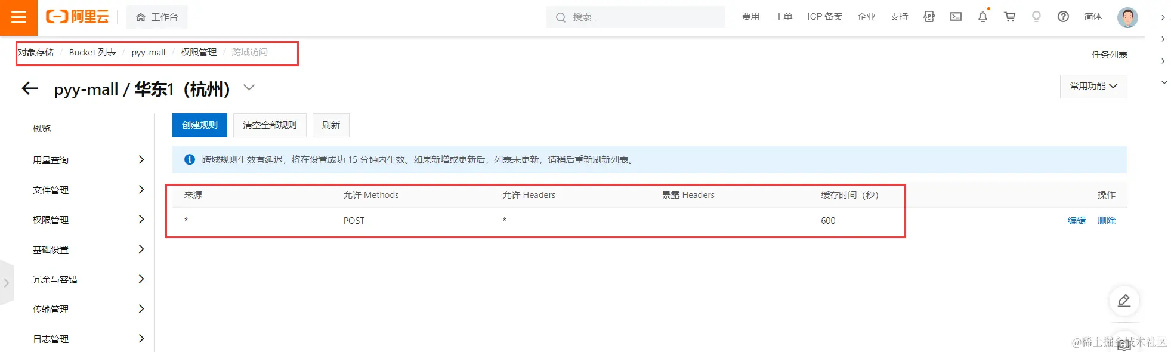
Task: Go to 对象存储 breadcrumb
Action: 36,53
